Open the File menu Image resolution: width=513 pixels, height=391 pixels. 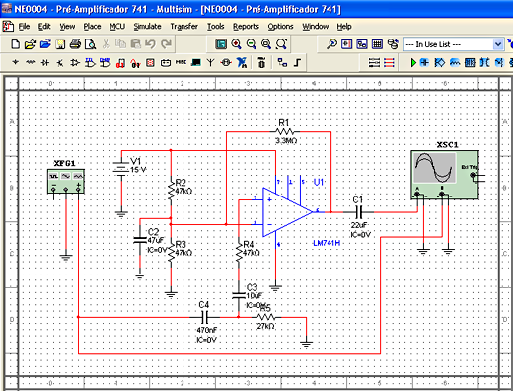24,27
